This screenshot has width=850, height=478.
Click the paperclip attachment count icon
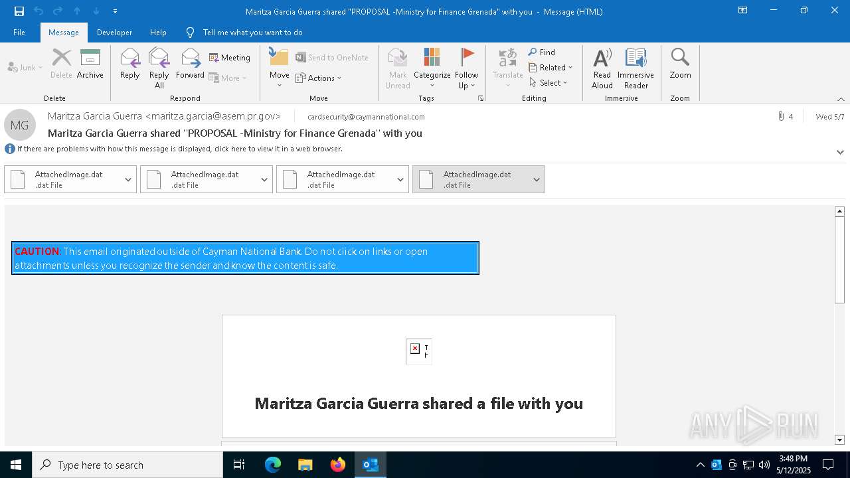781,116
